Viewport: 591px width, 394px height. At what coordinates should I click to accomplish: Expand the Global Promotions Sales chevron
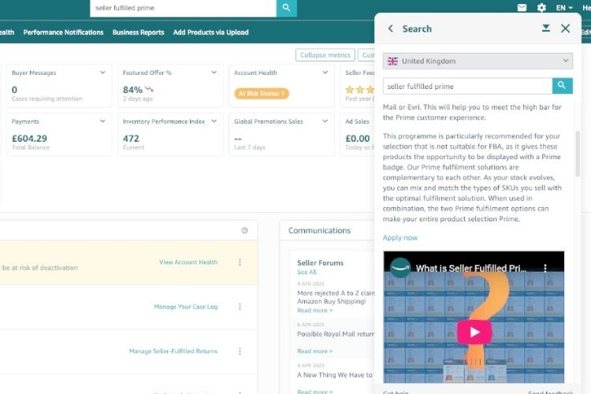click(325, 121)
